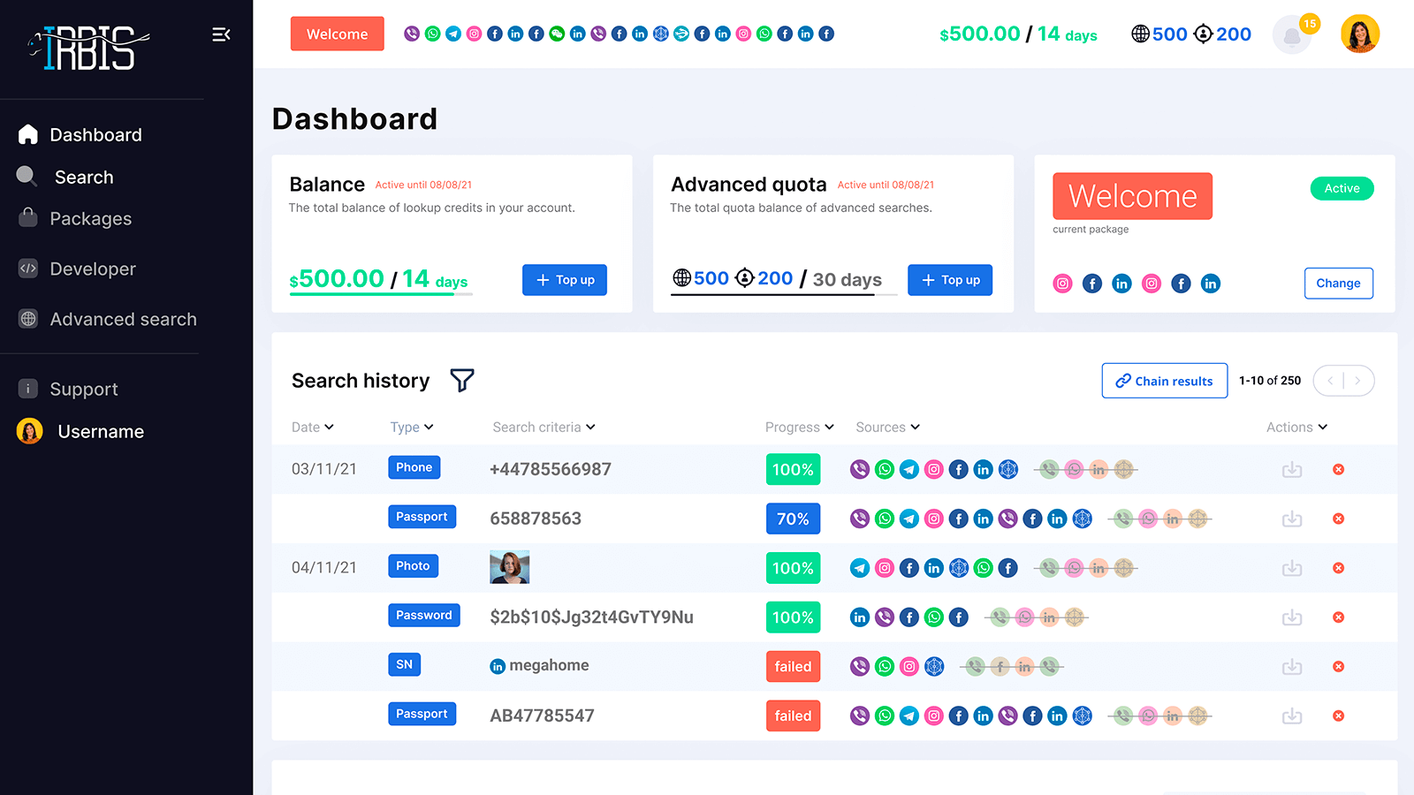The height and width of the screenshot is (795, 1414).
Task: Open the photo thumbnail in search history
Action: [x=510, y=568]
